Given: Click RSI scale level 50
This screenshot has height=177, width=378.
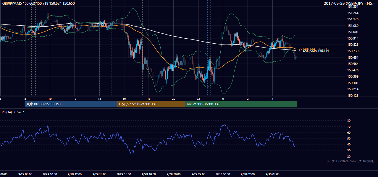Looking at the screenshot, I should [349, 138].
